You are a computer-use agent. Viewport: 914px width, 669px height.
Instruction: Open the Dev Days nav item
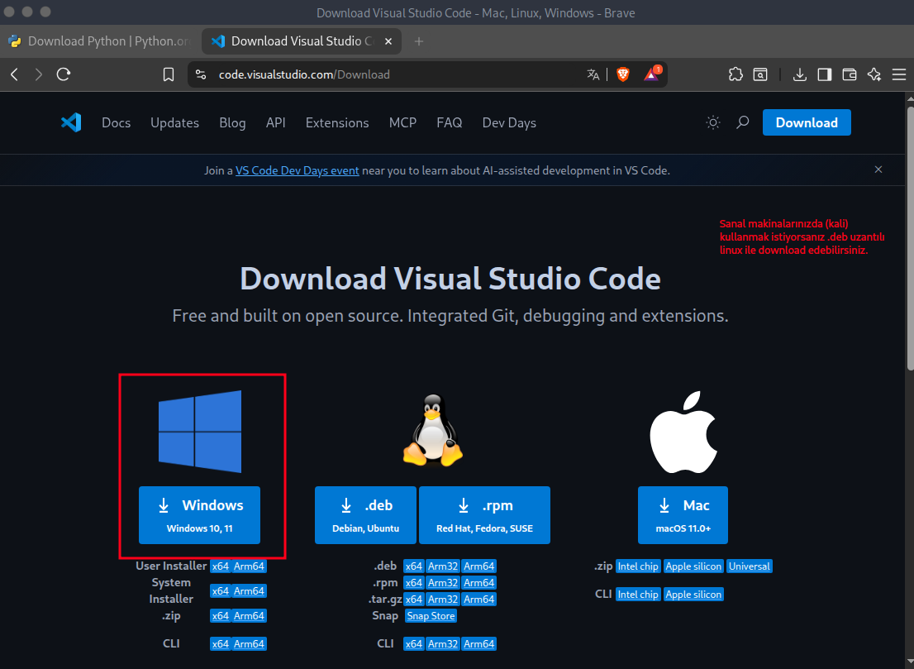pos(509,123)
